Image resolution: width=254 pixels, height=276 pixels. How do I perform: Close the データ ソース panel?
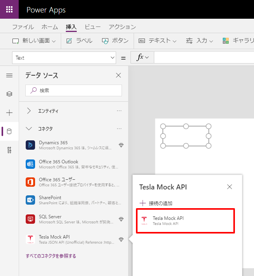coord(118,75)
